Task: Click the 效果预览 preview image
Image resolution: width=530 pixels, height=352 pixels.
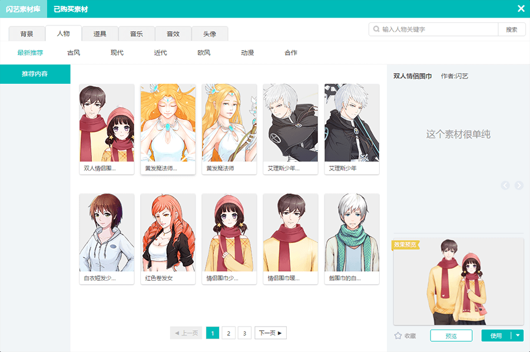Action: click(x=458, y=281)
